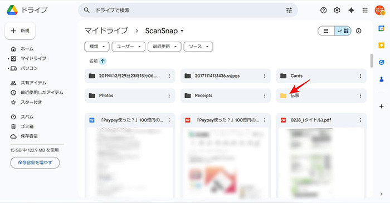Open Google Tasks side panel icon

point(381,62)
